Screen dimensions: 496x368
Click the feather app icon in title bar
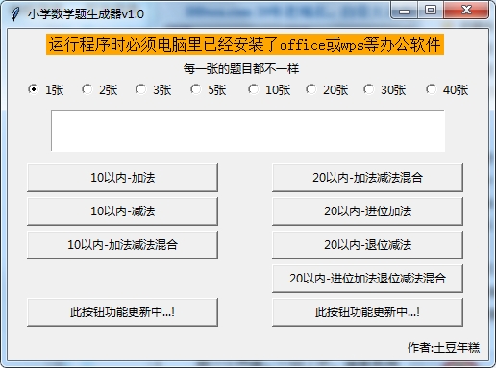15,13
